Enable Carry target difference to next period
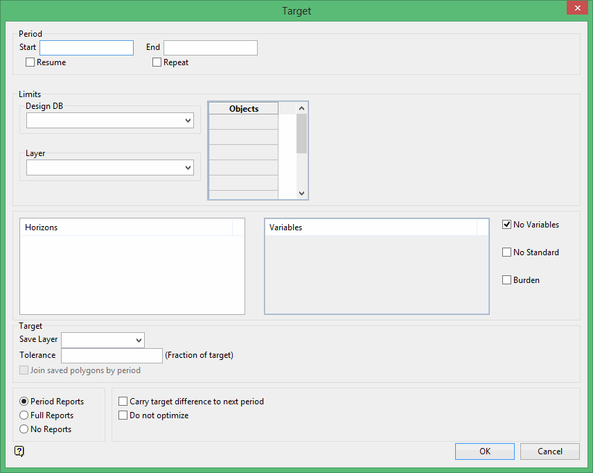Screen dimensions: 593x473 coord(123,402)
